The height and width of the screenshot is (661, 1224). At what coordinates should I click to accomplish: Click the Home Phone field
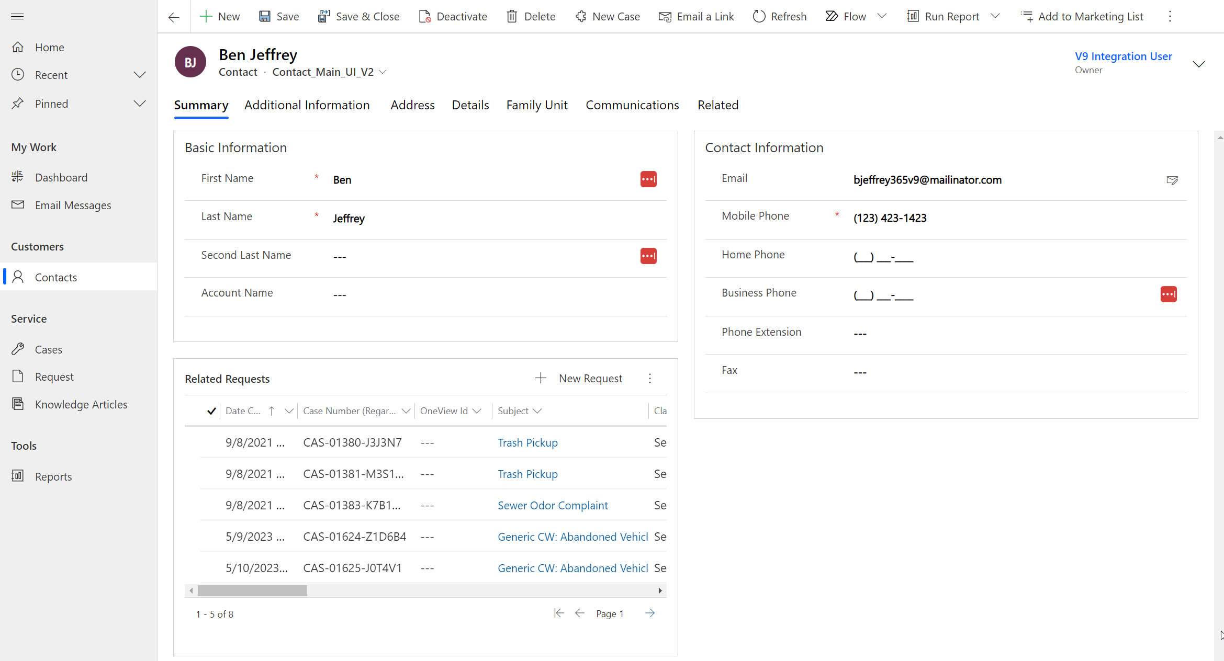tap(1015, 257)
